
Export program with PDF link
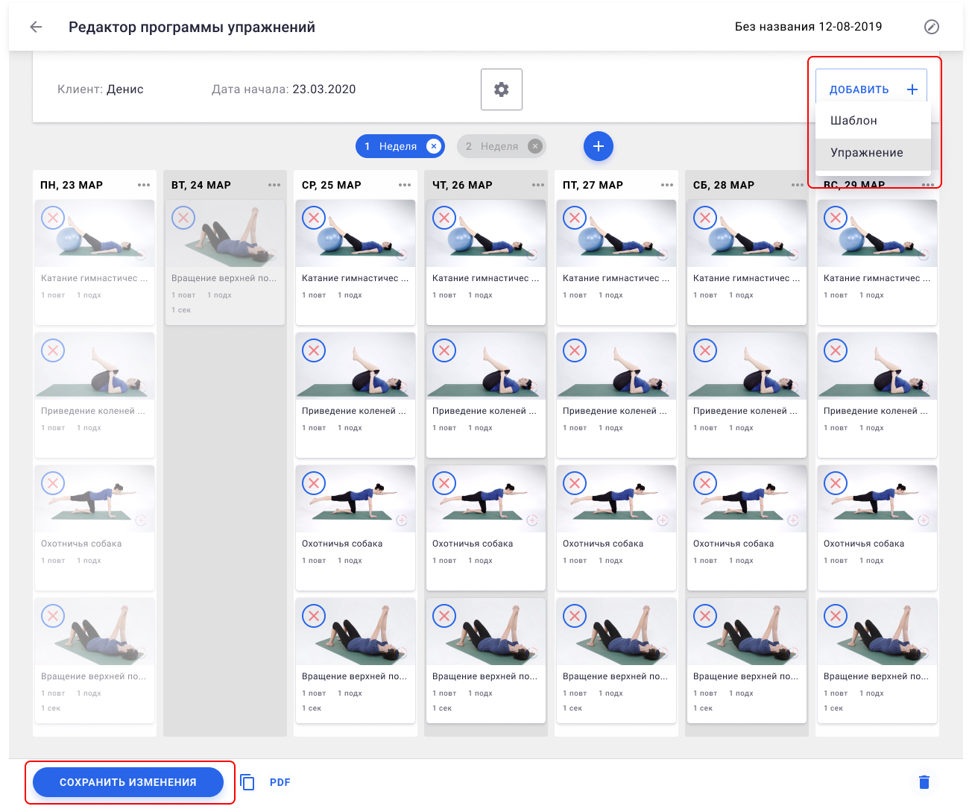(x=280, y=782)
